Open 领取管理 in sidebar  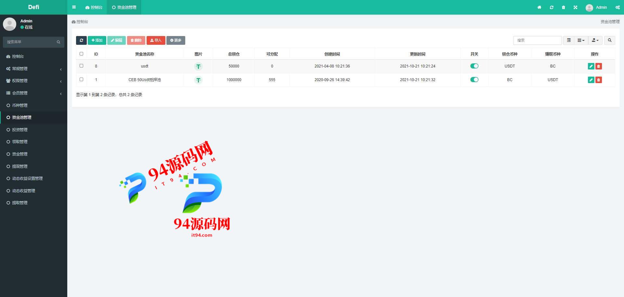pyautogui.click(x=33, y=142)
